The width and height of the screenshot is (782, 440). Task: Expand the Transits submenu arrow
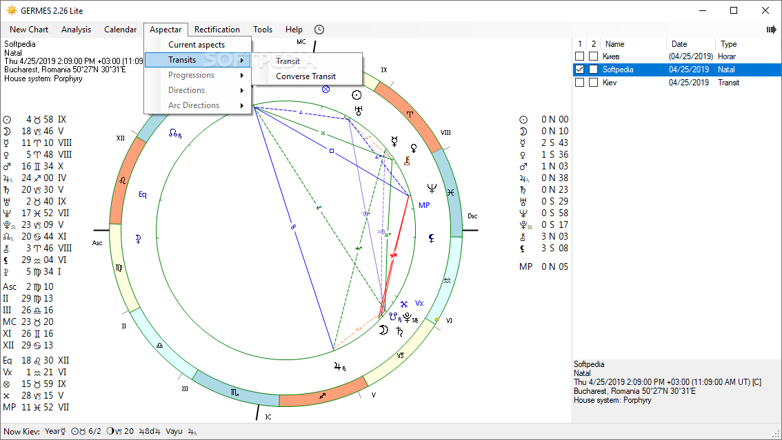tap(242, 60)
